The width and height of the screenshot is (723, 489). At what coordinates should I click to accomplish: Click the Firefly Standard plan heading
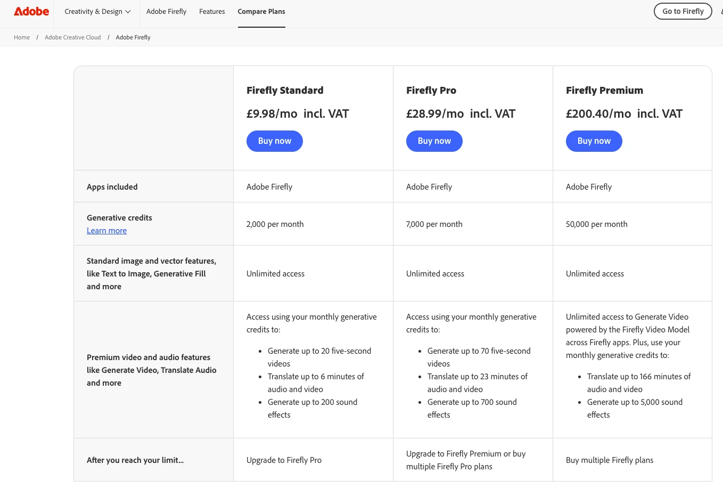pyautogui.click(x=285, y=91)
